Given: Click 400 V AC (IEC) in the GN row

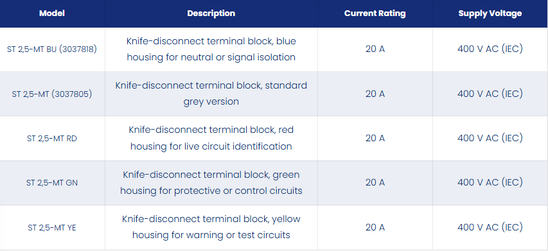Looking at the screenshot, I should point(490,182).
